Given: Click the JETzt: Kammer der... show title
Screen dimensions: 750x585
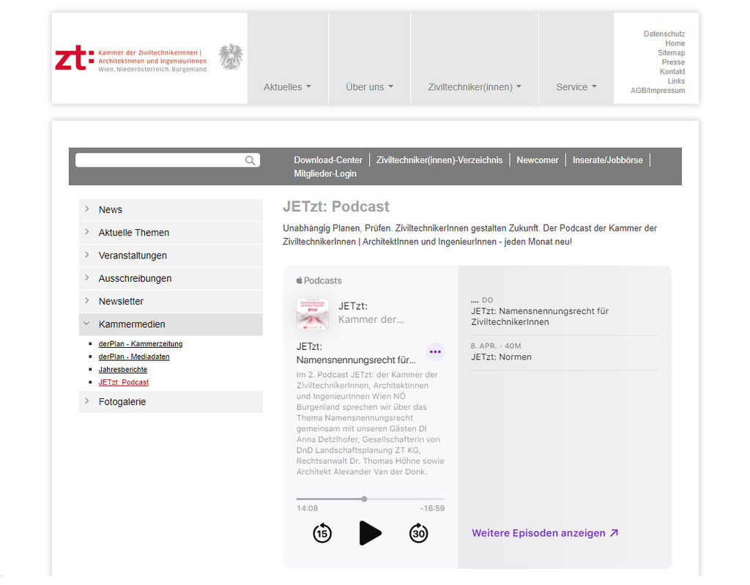Looking at the screenshot, I should click(371, 313).
